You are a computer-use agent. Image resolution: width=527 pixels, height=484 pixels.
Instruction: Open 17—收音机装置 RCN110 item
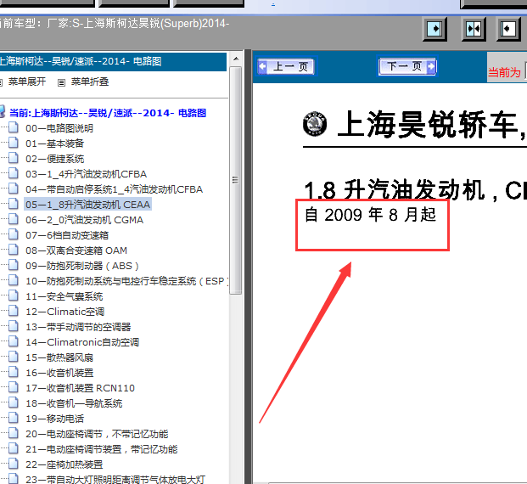[x=80, y=388]
